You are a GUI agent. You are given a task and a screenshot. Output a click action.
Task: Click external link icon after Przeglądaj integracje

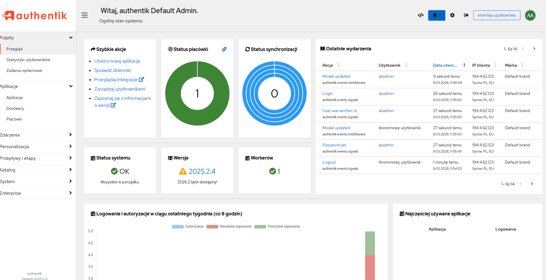(x=141, y=79)
